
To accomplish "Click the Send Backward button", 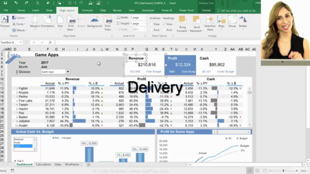I will [x=196, y=24].
